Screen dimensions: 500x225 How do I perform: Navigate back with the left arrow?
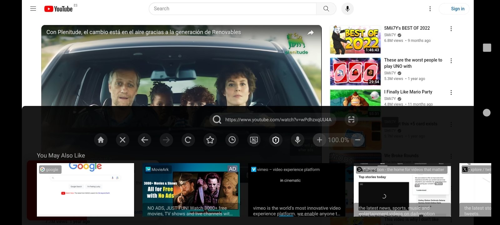(144, 140)
